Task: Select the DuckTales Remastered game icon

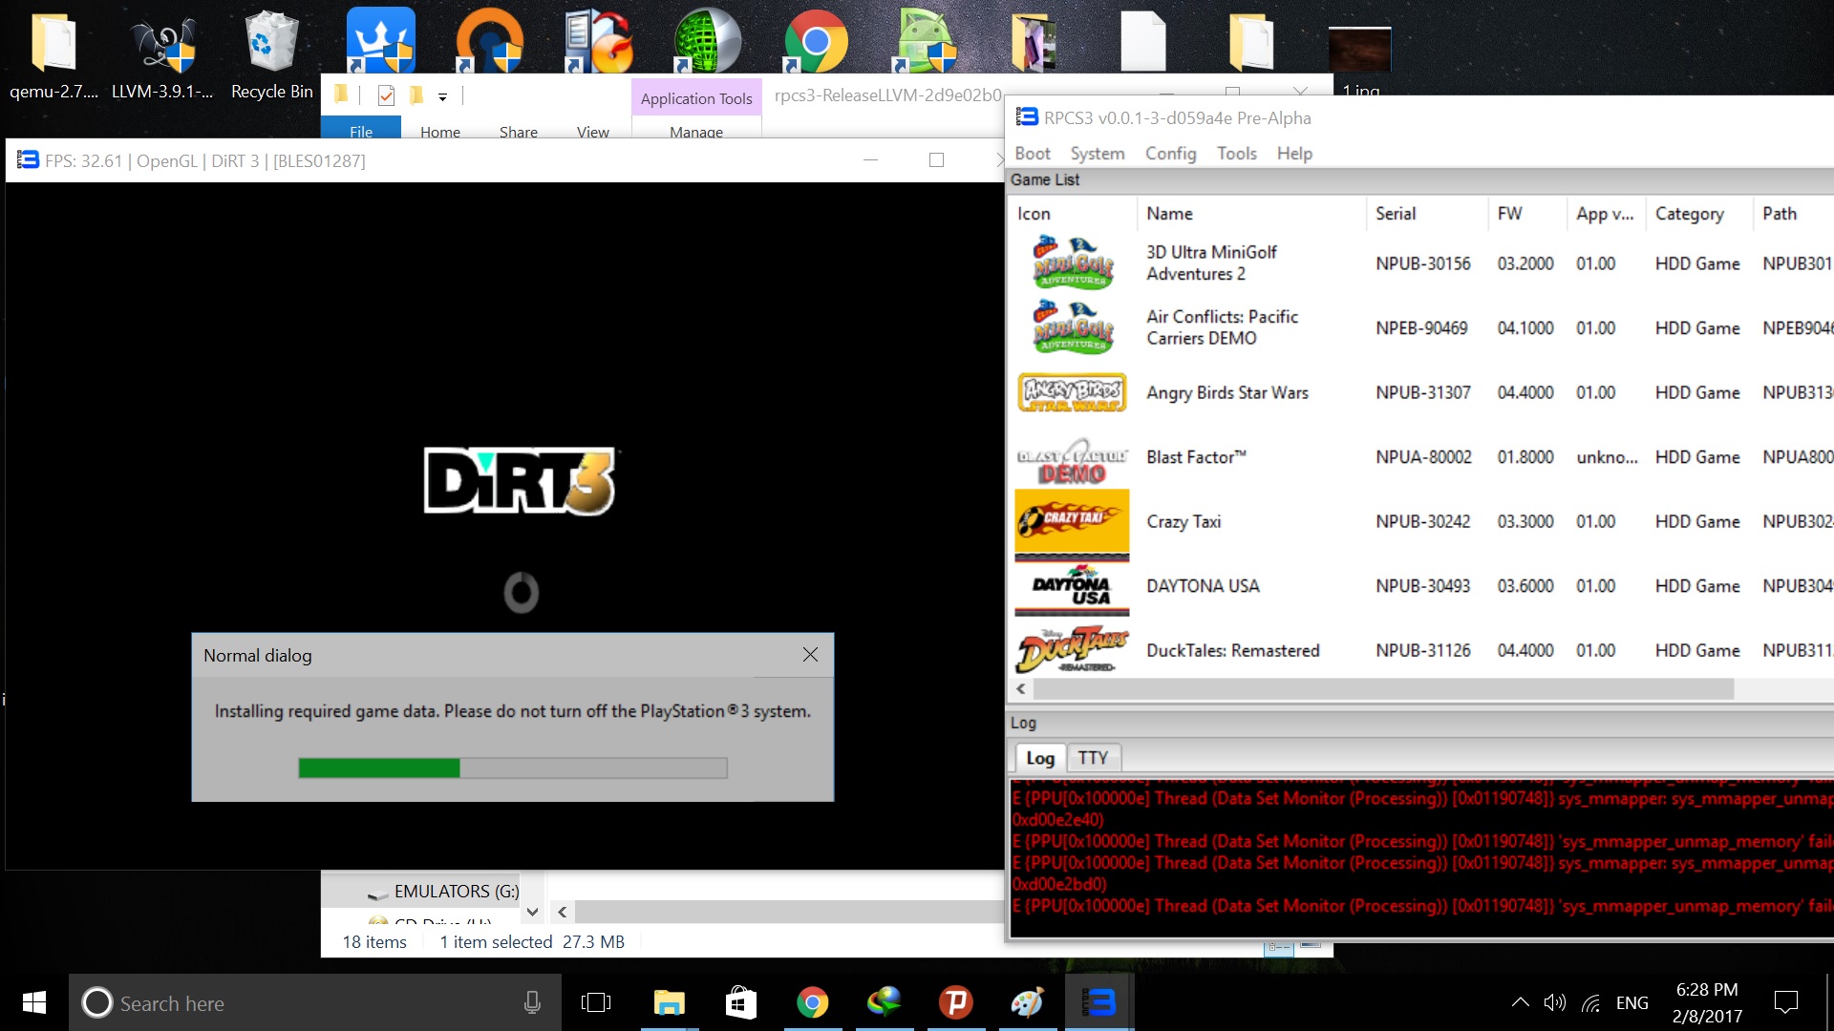Action: pos(1072,651)
